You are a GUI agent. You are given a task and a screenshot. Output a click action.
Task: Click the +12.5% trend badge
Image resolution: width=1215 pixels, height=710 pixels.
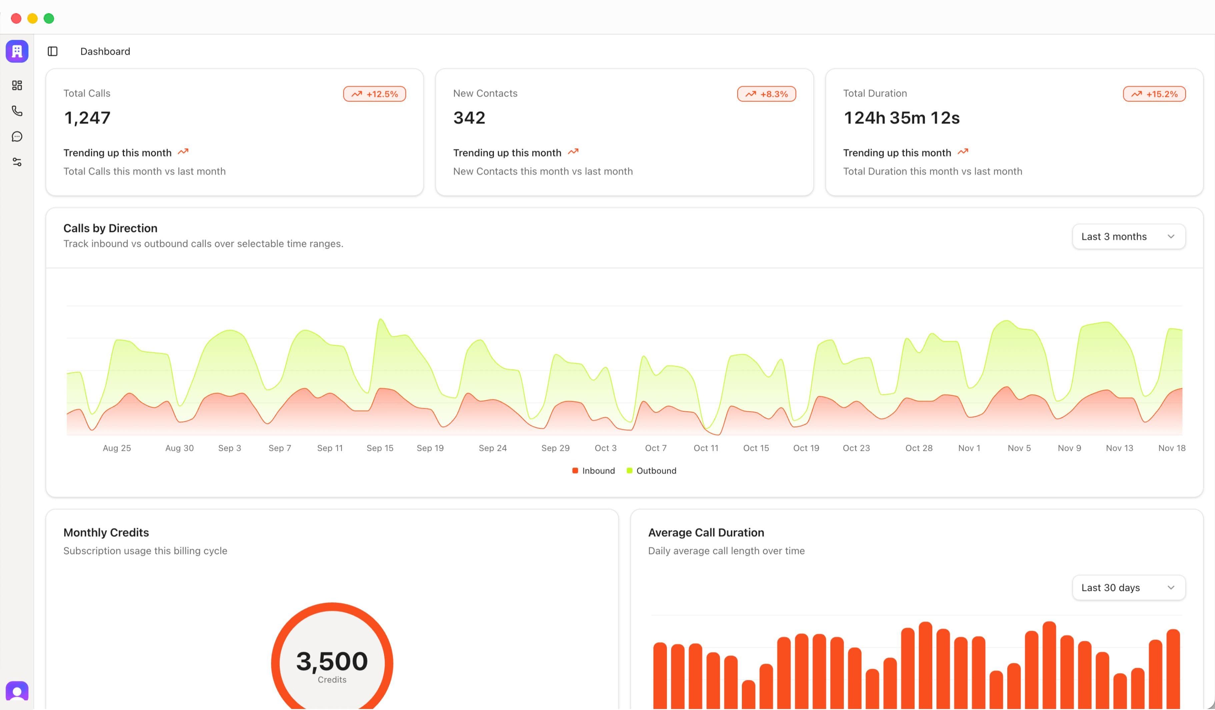pyautogui.click(x=374, y=94)
